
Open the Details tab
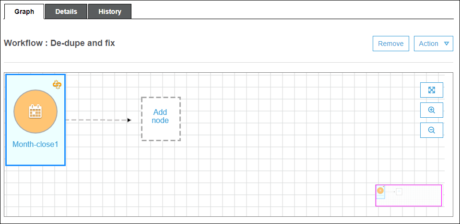pos(66,11)
